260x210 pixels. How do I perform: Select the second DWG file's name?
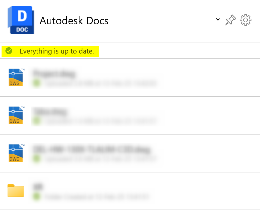point(50,112)
